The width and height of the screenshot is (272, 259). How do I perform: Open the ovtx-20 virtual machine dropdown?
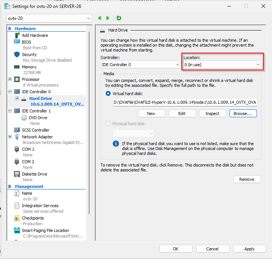(x=49, y=18)
